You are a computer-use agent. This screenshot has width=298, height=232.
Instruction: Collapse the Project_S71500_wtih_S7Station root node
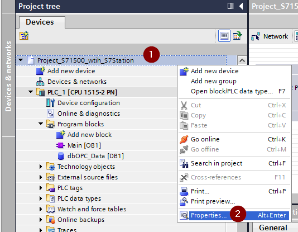[21, 60]
